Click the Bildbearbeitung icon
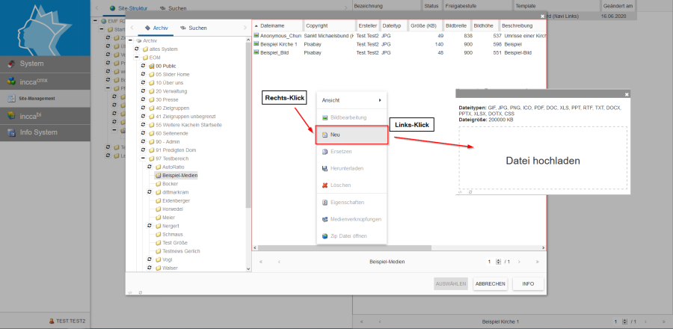Image resolution: width=673 pixels, height=329 pixels. point(324,118)
